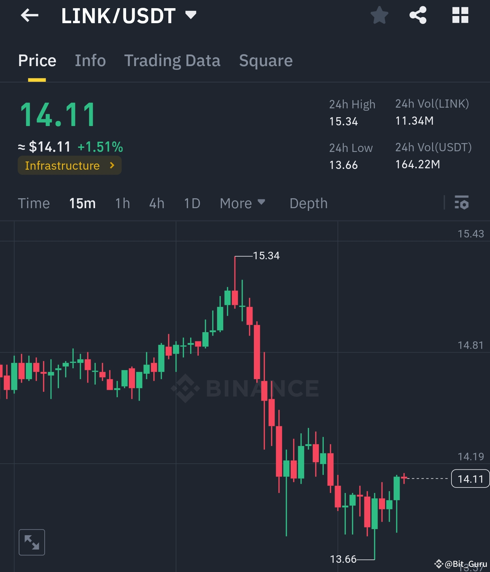The height and width of the screenshot is (572, 490).
Task: Expand the More timeframes dropdown
Action: tap(243, 203)
